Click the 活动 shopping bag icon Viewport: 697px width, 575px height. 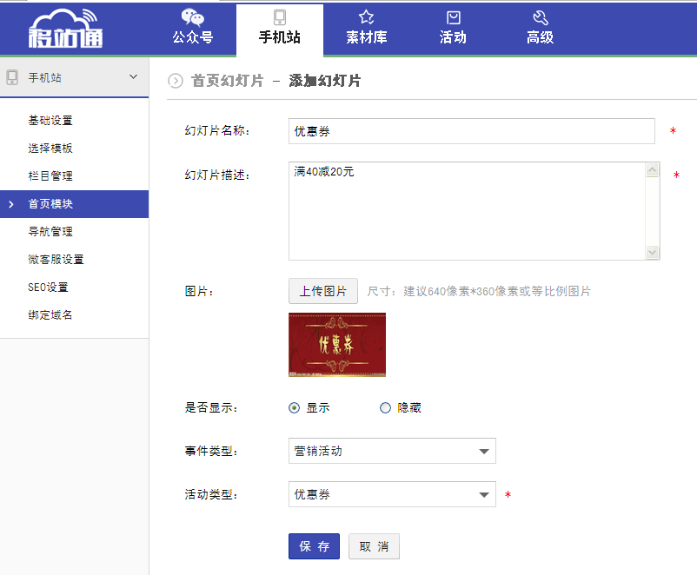tap(453, 17)
